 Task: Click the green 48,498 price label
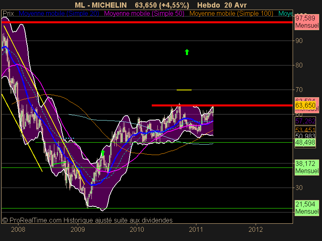305,143
